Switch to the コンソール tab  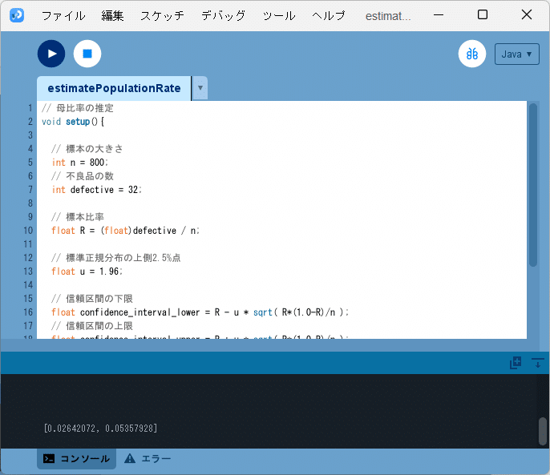pos(76,458)
